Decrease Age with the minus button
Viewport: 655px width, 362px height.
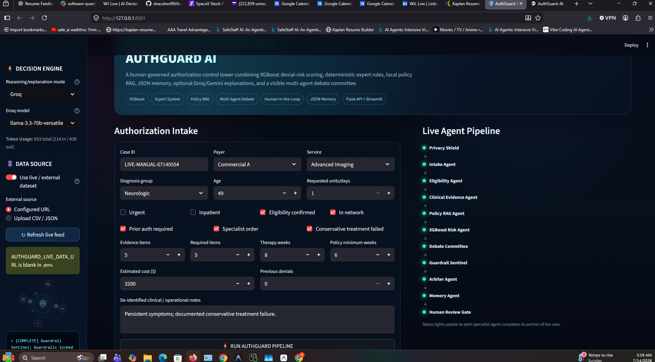click(x=284, y=193)
